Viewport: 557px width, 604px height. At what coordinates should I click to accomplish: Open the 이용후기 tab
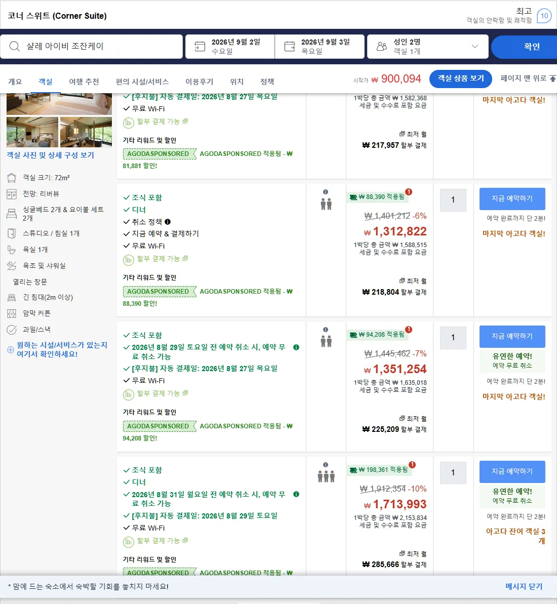[199, 82]
